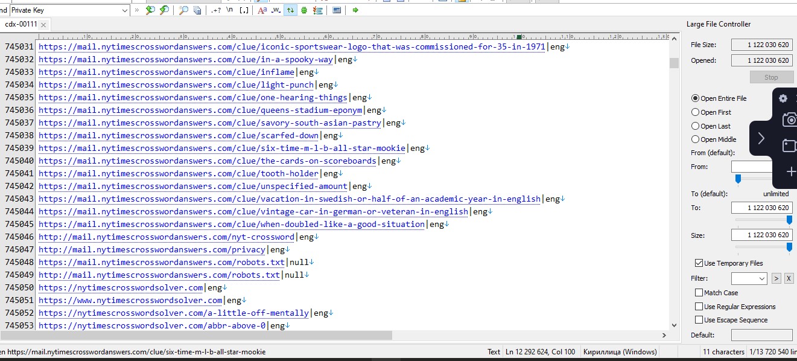Image resolution: width=797 pixels, height=361 pixels.
Task: Click the green arrow icon on Find toolbar
Action: (355, 10)
